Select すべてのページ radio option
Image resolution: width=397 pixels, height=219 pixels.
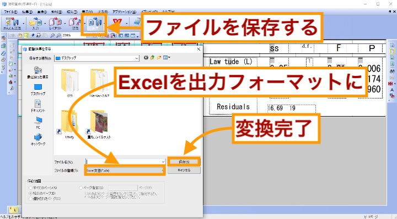[44, 188]
